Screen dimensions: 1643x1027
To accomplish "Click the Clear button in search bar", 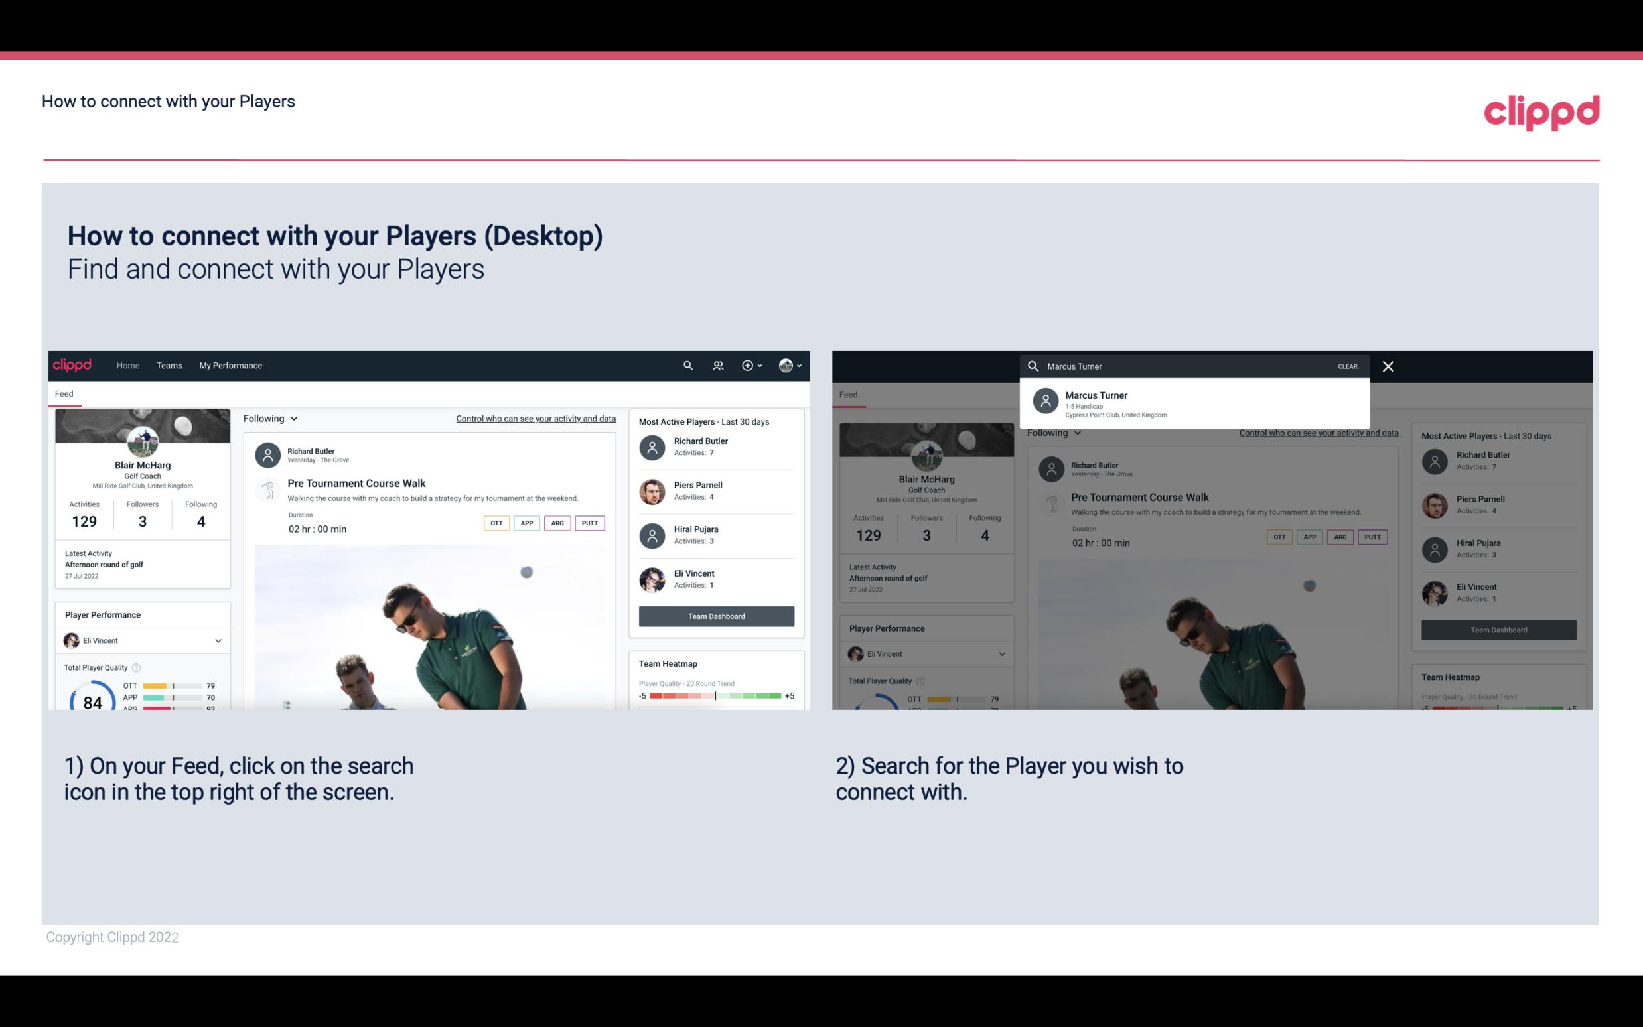I will pos(1347,366).
